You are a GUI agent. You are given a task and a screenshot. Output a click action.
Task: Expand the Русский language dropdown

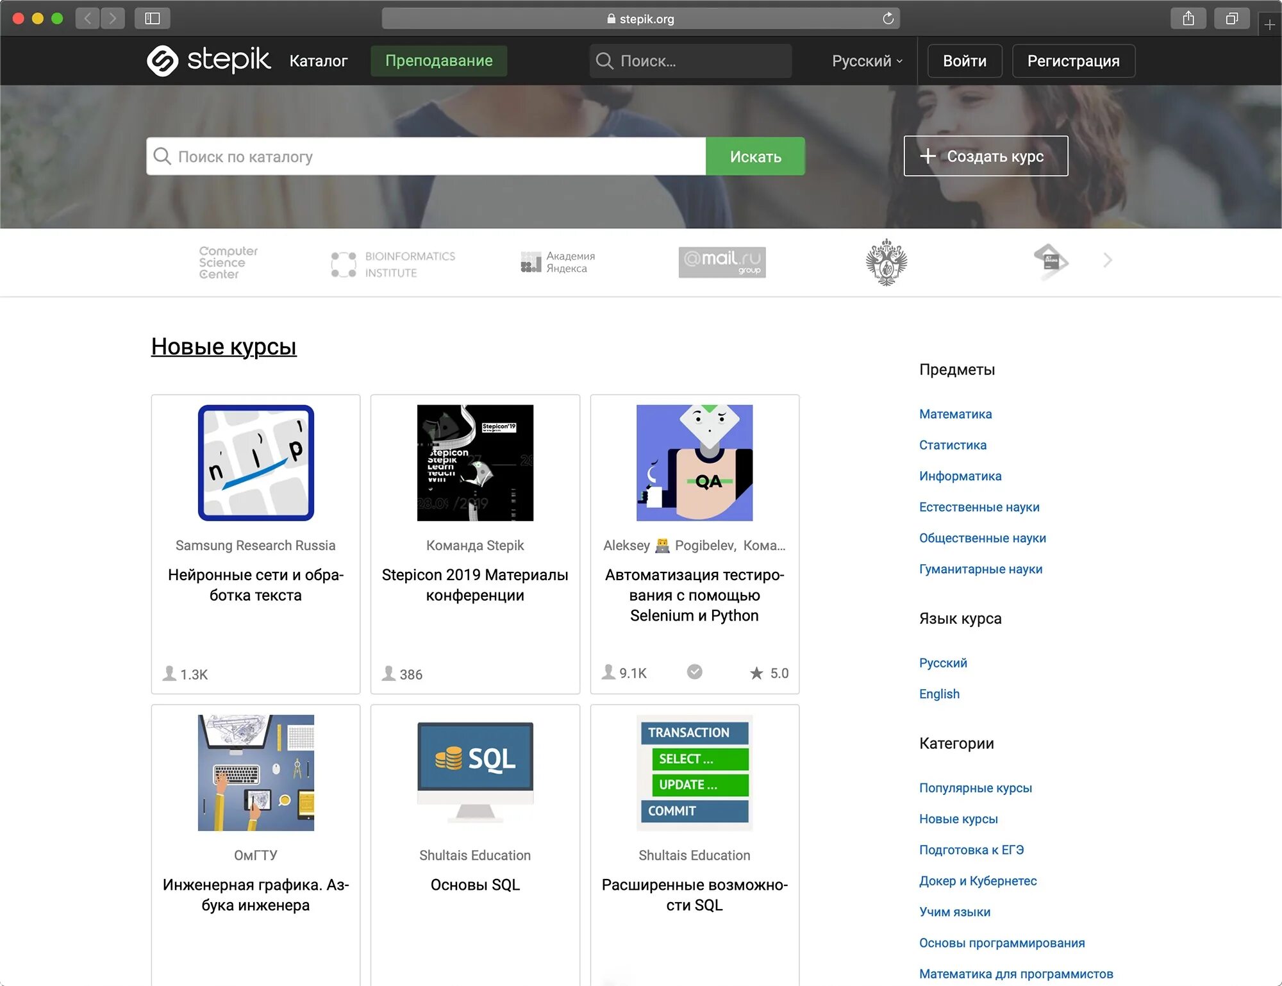coord(867,61)
